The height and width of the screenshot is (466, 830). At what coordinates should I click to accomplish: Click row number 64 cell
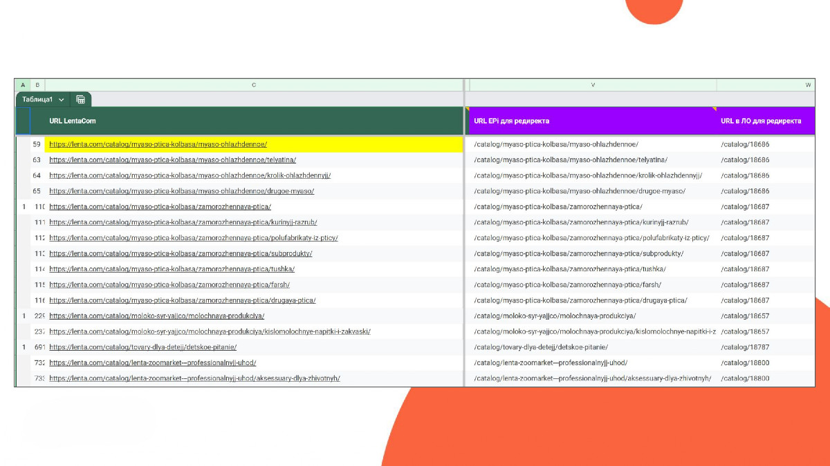coord(37,175)
